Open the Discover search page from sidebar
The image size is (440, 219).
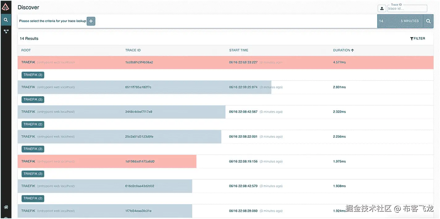click(x=6, y=20)
